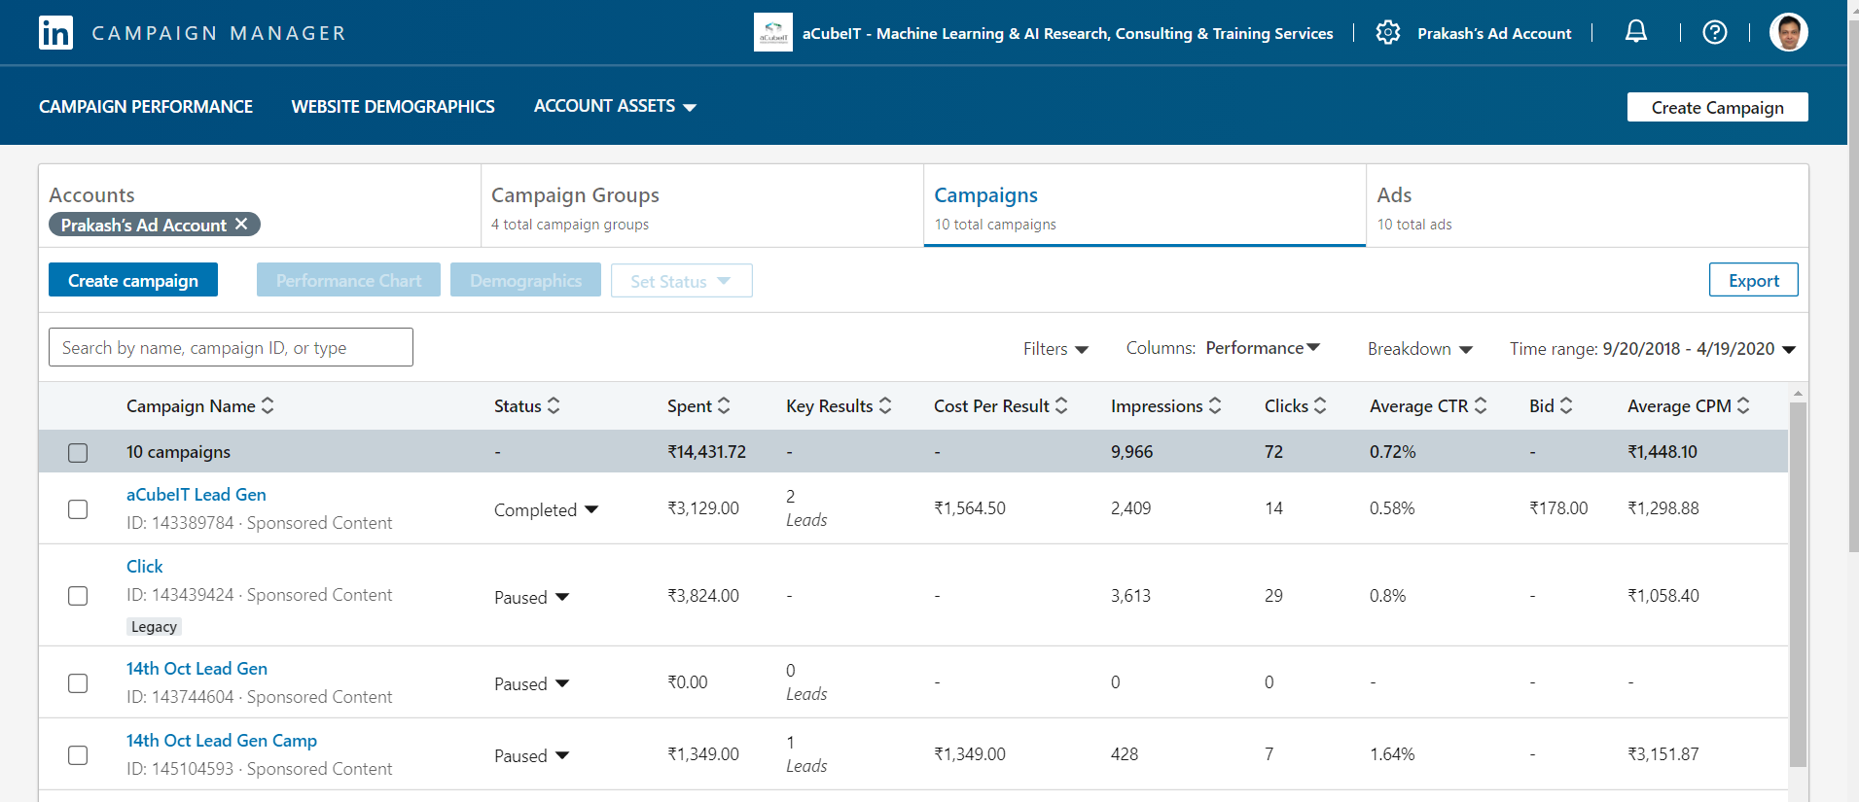Switch to Campaign Groups tab
Image resolution: width=1859 pixels, height=802 pixels.
(x=702, y=206)
